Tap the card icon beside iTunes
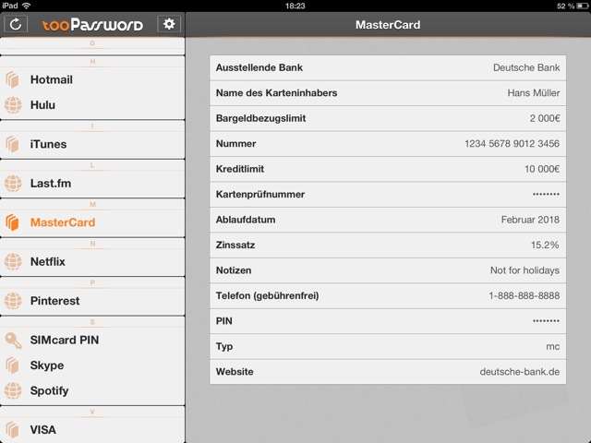The height and width of the screenshot is (443, 591). point(12,144)
